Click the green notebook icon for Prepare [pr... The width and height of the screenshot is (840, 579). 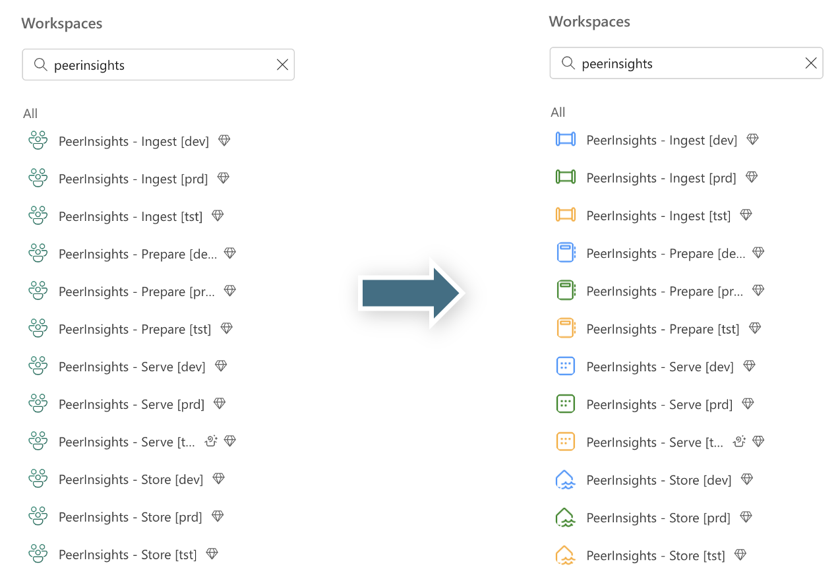(566, 290)
